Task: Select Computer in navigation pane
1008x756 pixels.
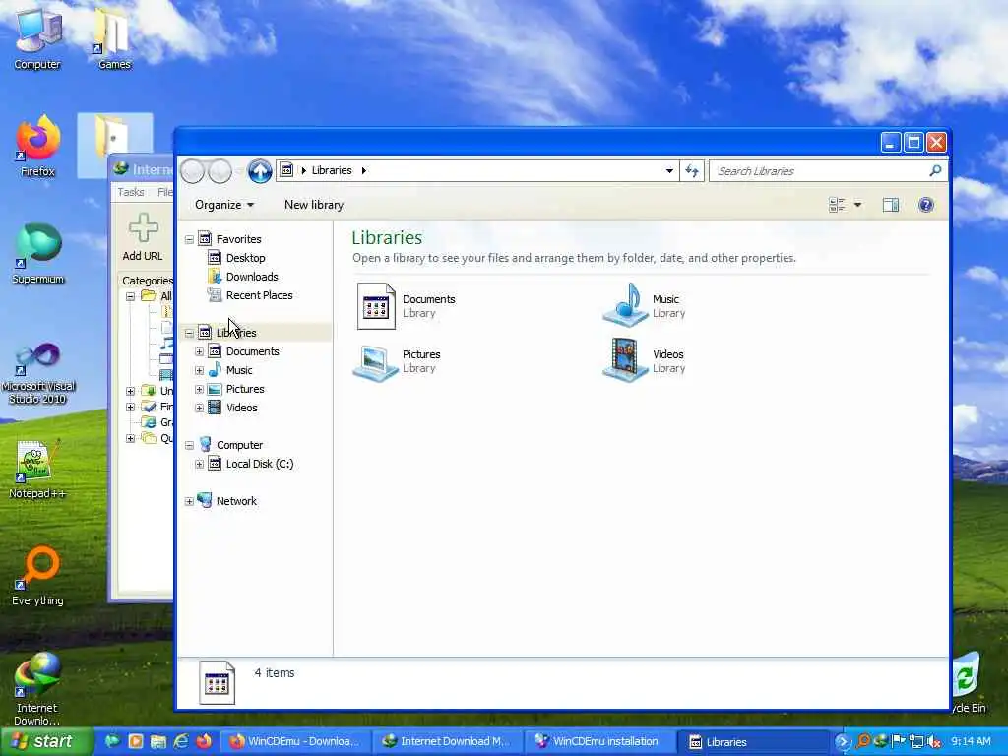Action: (x=239, y=445)
